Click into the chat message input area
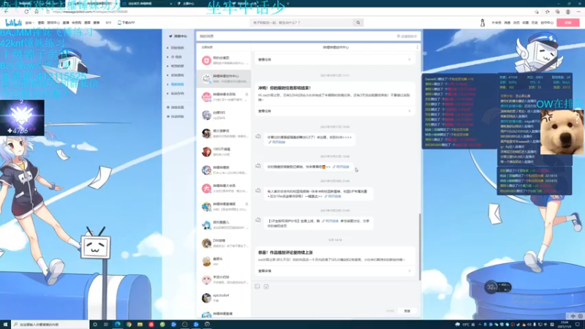This screenshot has height=329, width=585. 336,298
